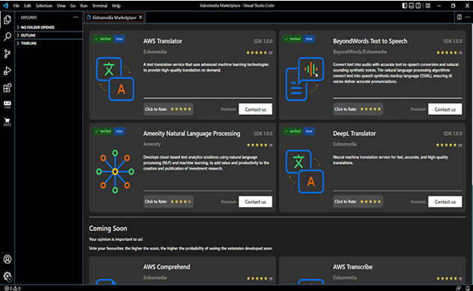Click the BeyondWords/Eidosmedia publisher name
The image size is (473, 291).
360,52
